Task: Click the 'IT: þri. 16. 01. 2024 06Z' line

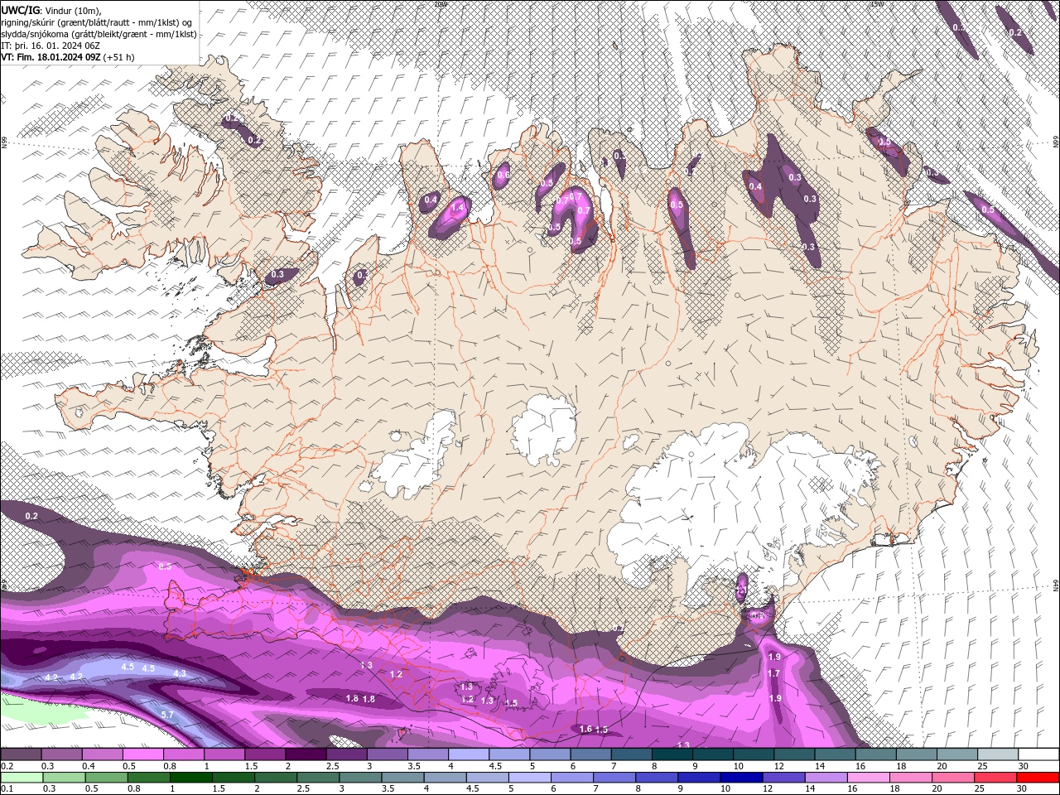Action: point(49,46)
